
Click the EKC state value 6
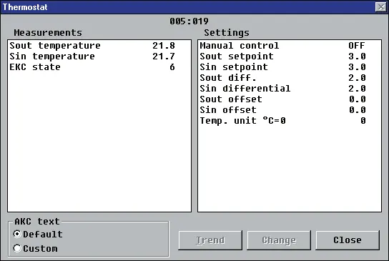172,67
